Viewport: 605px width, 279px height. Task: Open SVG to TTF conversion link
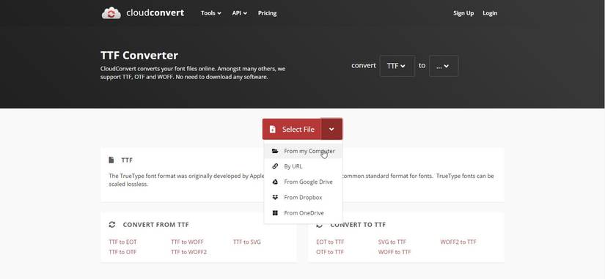point(392,242)
